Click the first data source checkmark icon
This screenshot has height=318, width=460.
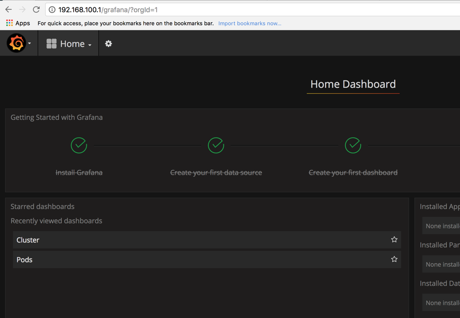[x=216, y=145]
